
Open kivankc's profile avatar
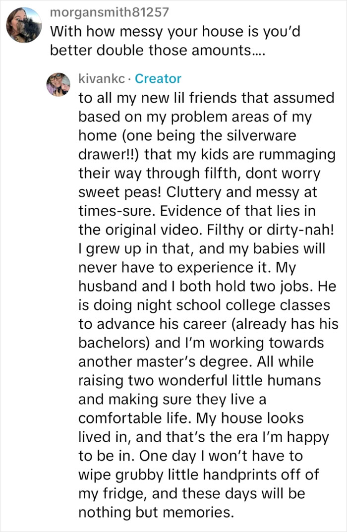[x=58, y=84]
